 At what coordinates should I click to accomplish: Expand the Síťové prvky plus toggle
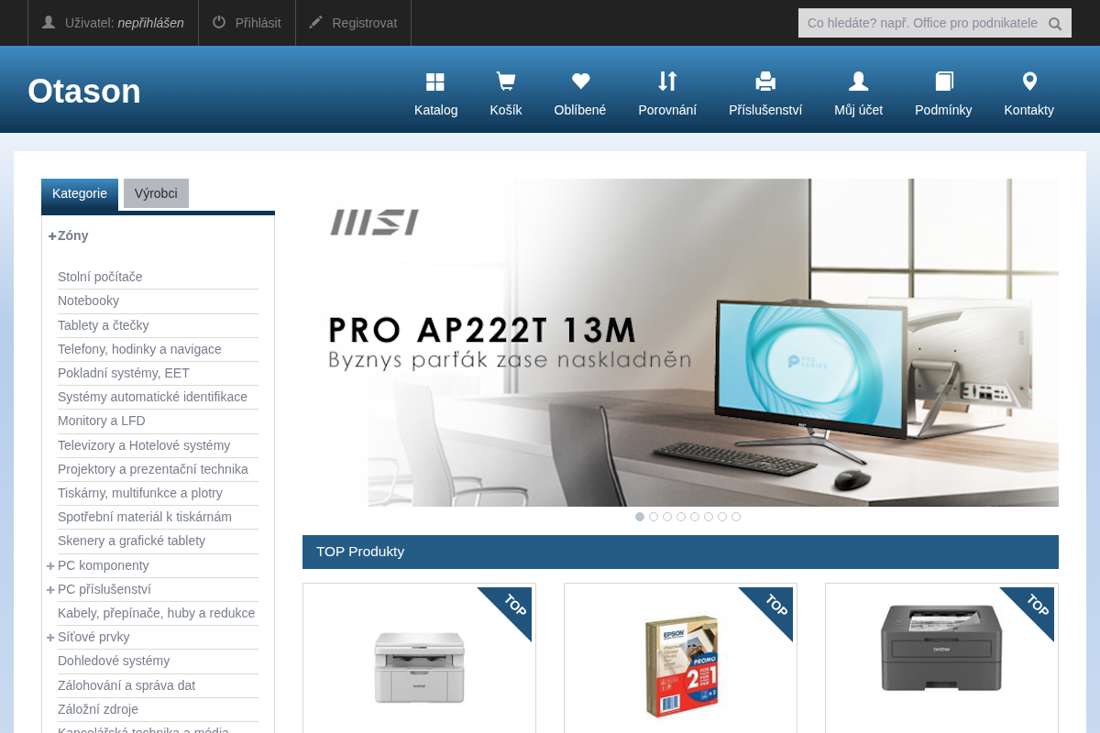[x=50, y=637]
